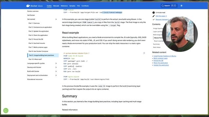Open Educational resources in sidebar
The image size is (209, 117).
35,79
